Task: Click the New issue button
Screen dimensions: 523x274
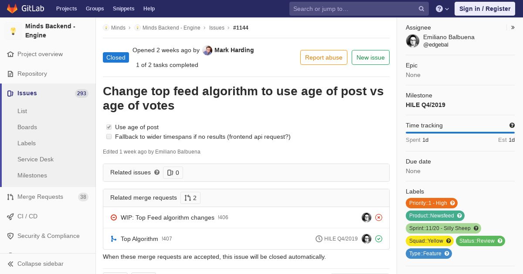Action: 370,57
